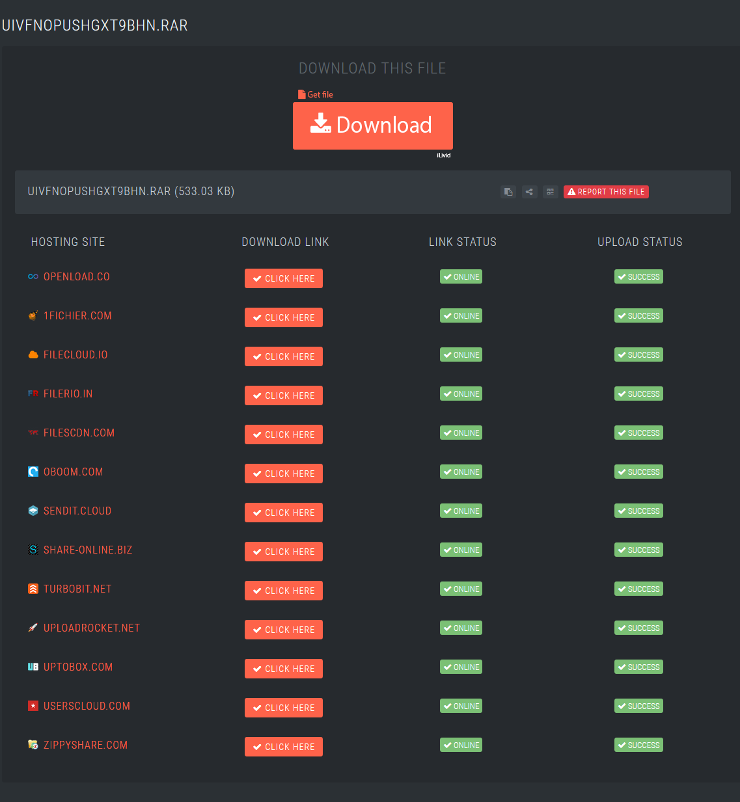
Task: Click the Uploadrocket.net rocket icon
Action: [x=33, y=628]
